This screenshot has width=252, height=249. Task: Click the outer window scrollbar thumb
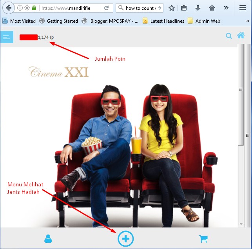coord(248,135)
